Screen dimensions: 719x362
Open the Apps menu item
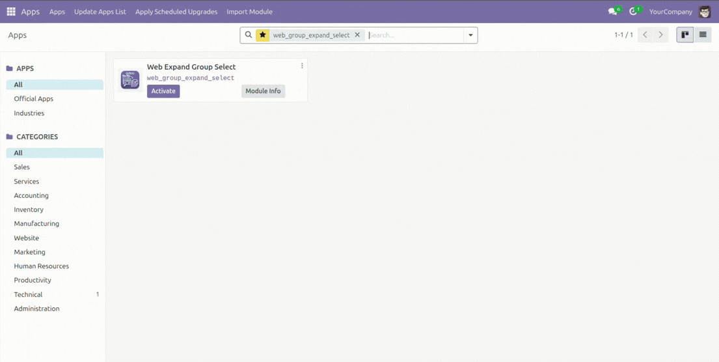(57, 12)
